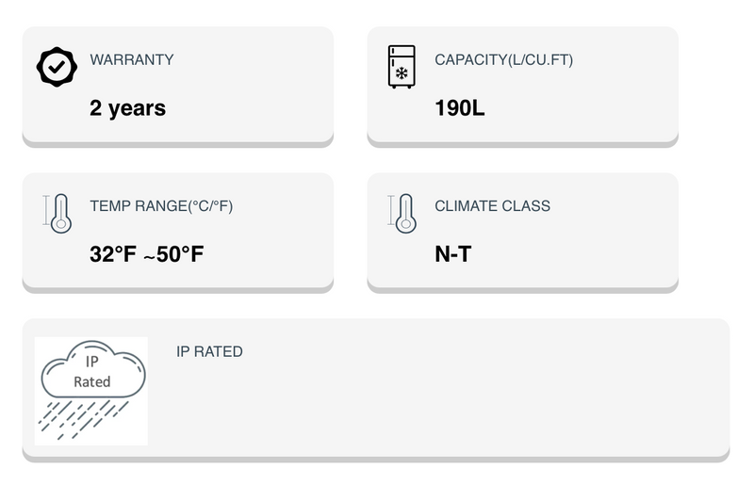Click the "190L" capacity value

pyautogui.click(x=460, y=108)
